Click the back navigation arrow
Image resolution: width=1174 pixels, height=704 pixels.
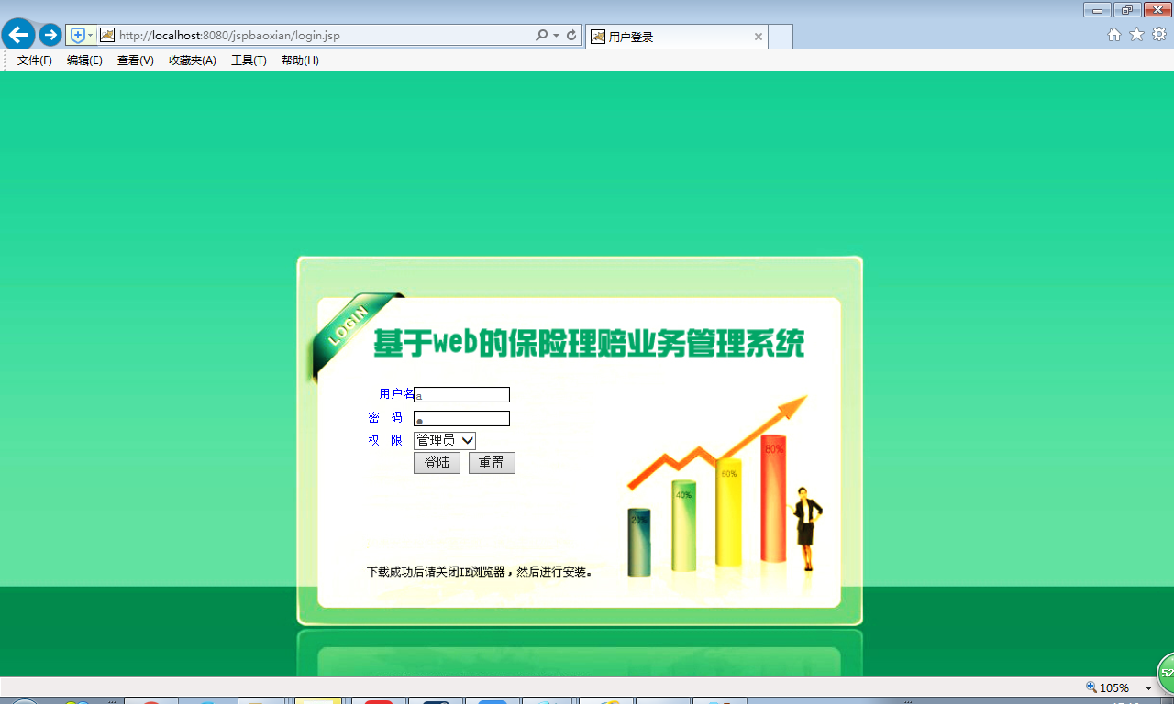(x=17, y=35)
